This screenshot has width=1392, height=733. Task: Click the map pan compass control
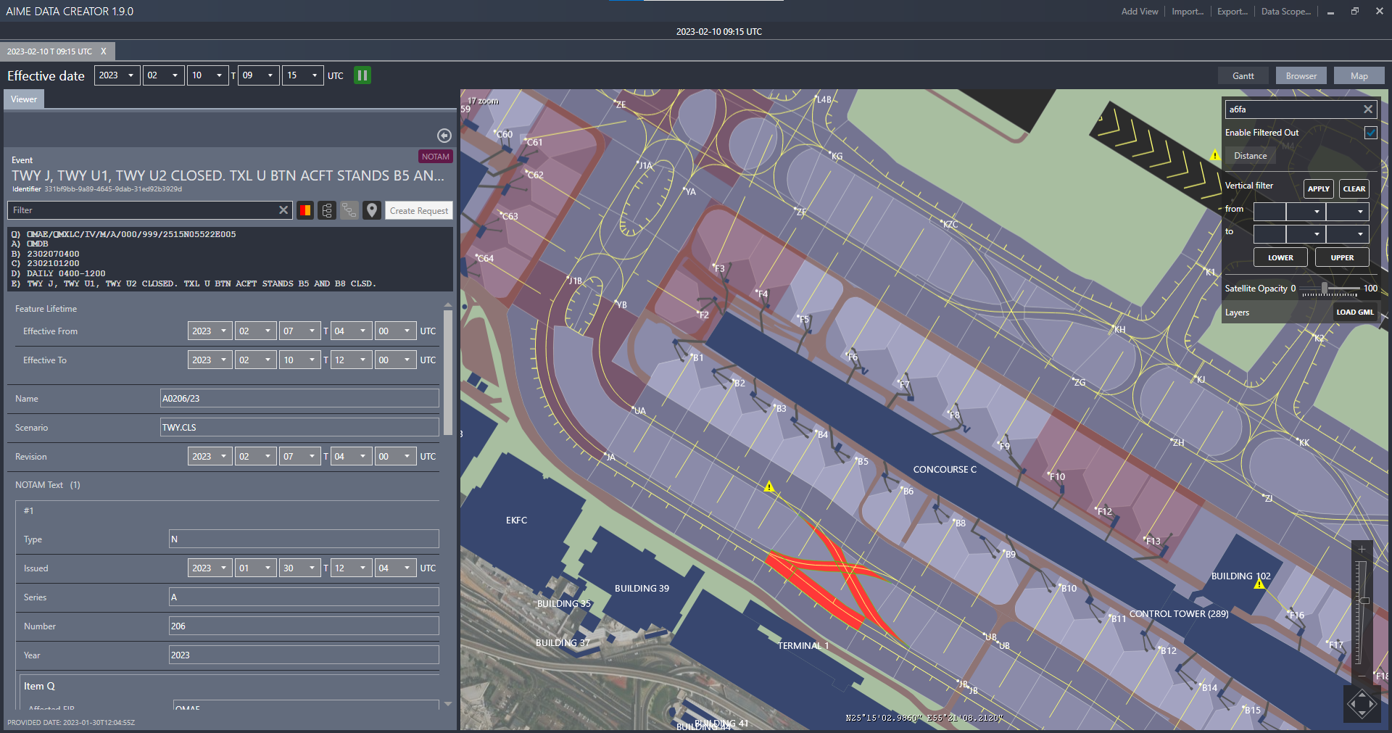pyautogui.click(x=1362, y=704)
